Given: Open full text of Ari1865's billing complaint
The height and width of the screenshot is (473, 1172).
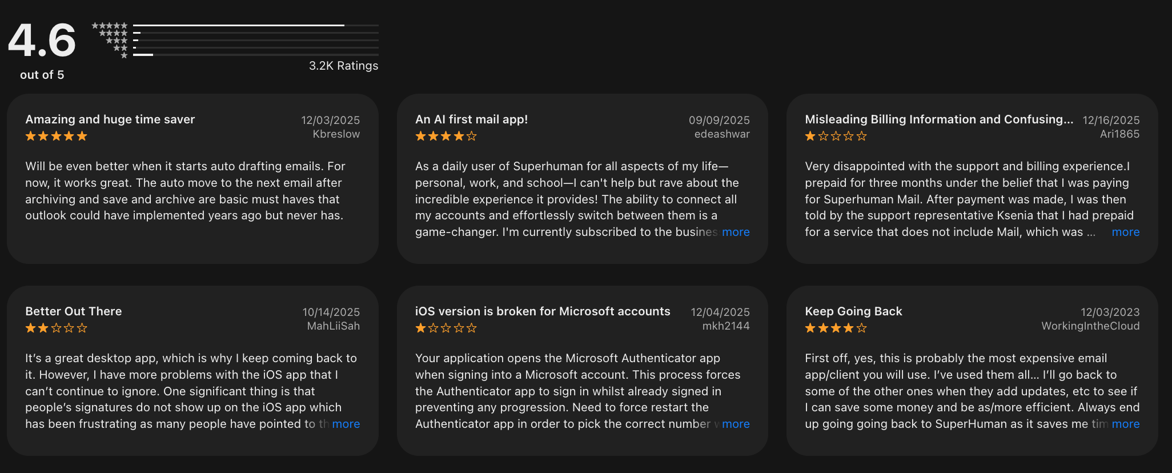Looking at the screenshot, I should tap(1125, 232).
